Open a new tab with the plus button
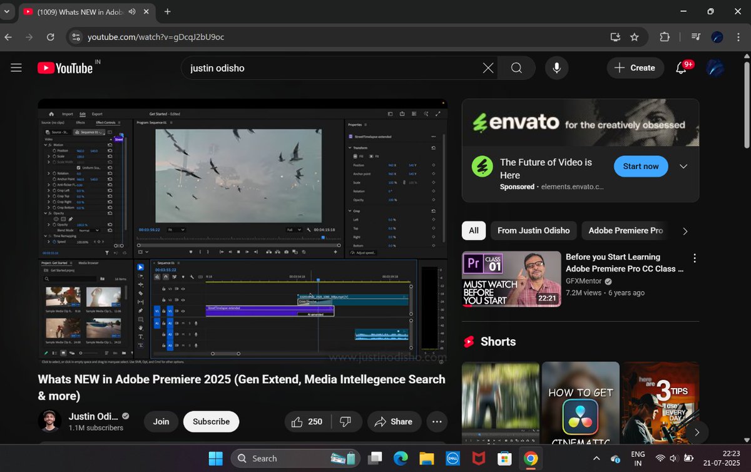Screen dimensions: 751x472 pos(167,12)
